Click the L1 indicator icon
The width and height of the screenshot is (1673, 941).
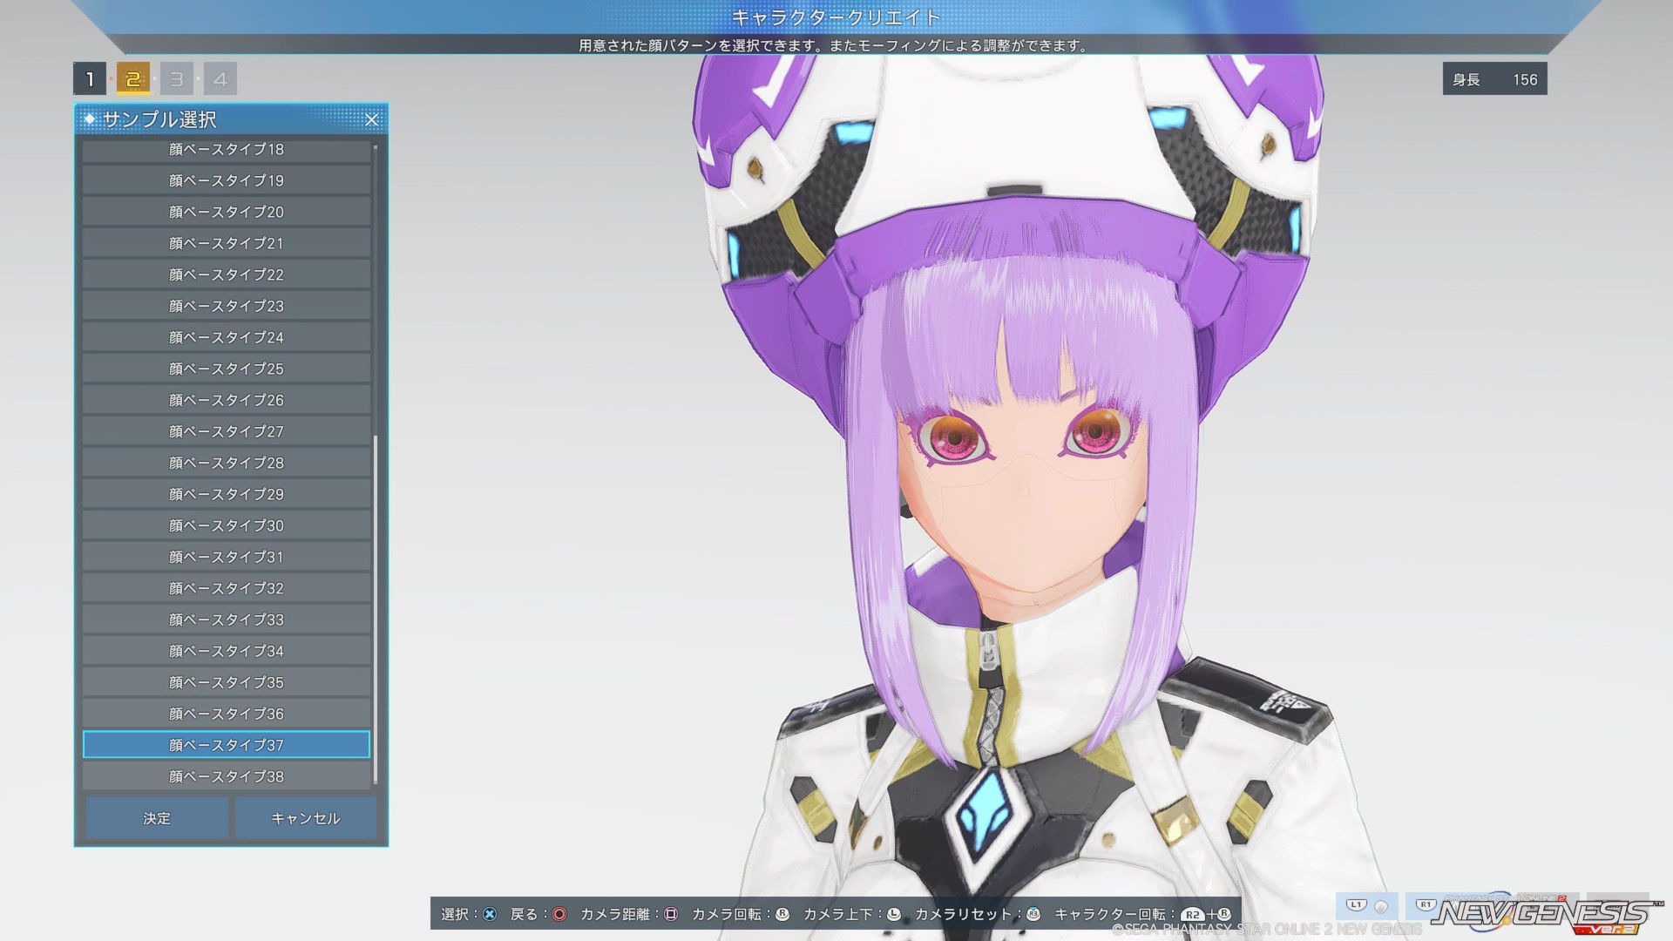point(1356,905)
